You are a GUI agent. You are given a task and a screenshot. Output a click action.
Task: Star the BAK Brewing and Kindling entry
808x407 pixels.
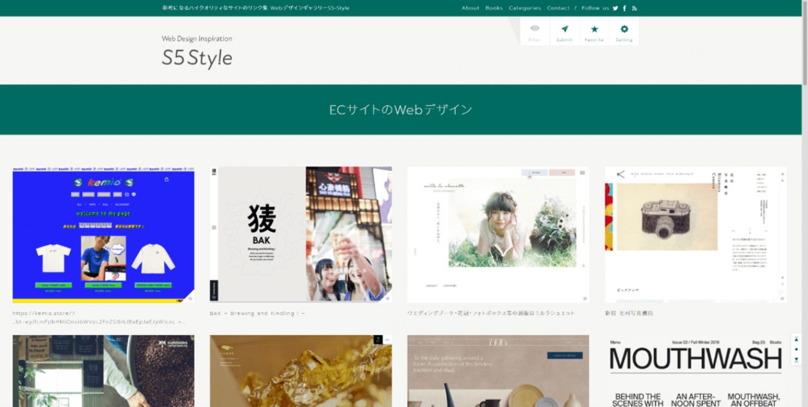pos(388,298)
